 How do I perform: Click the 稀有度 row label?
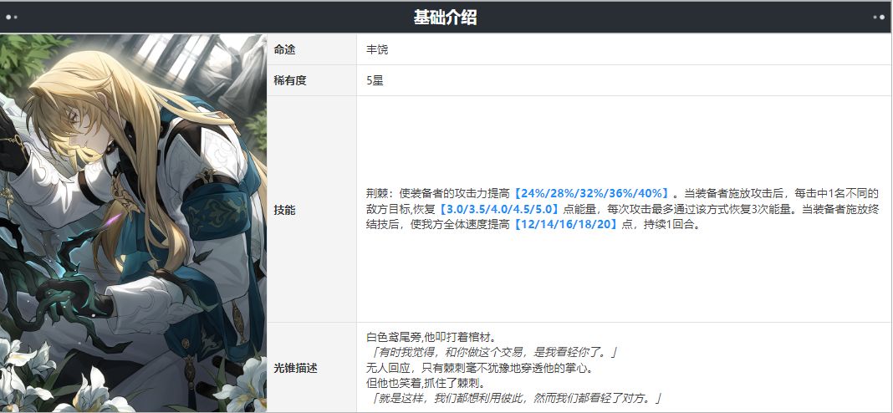point(290,81)
